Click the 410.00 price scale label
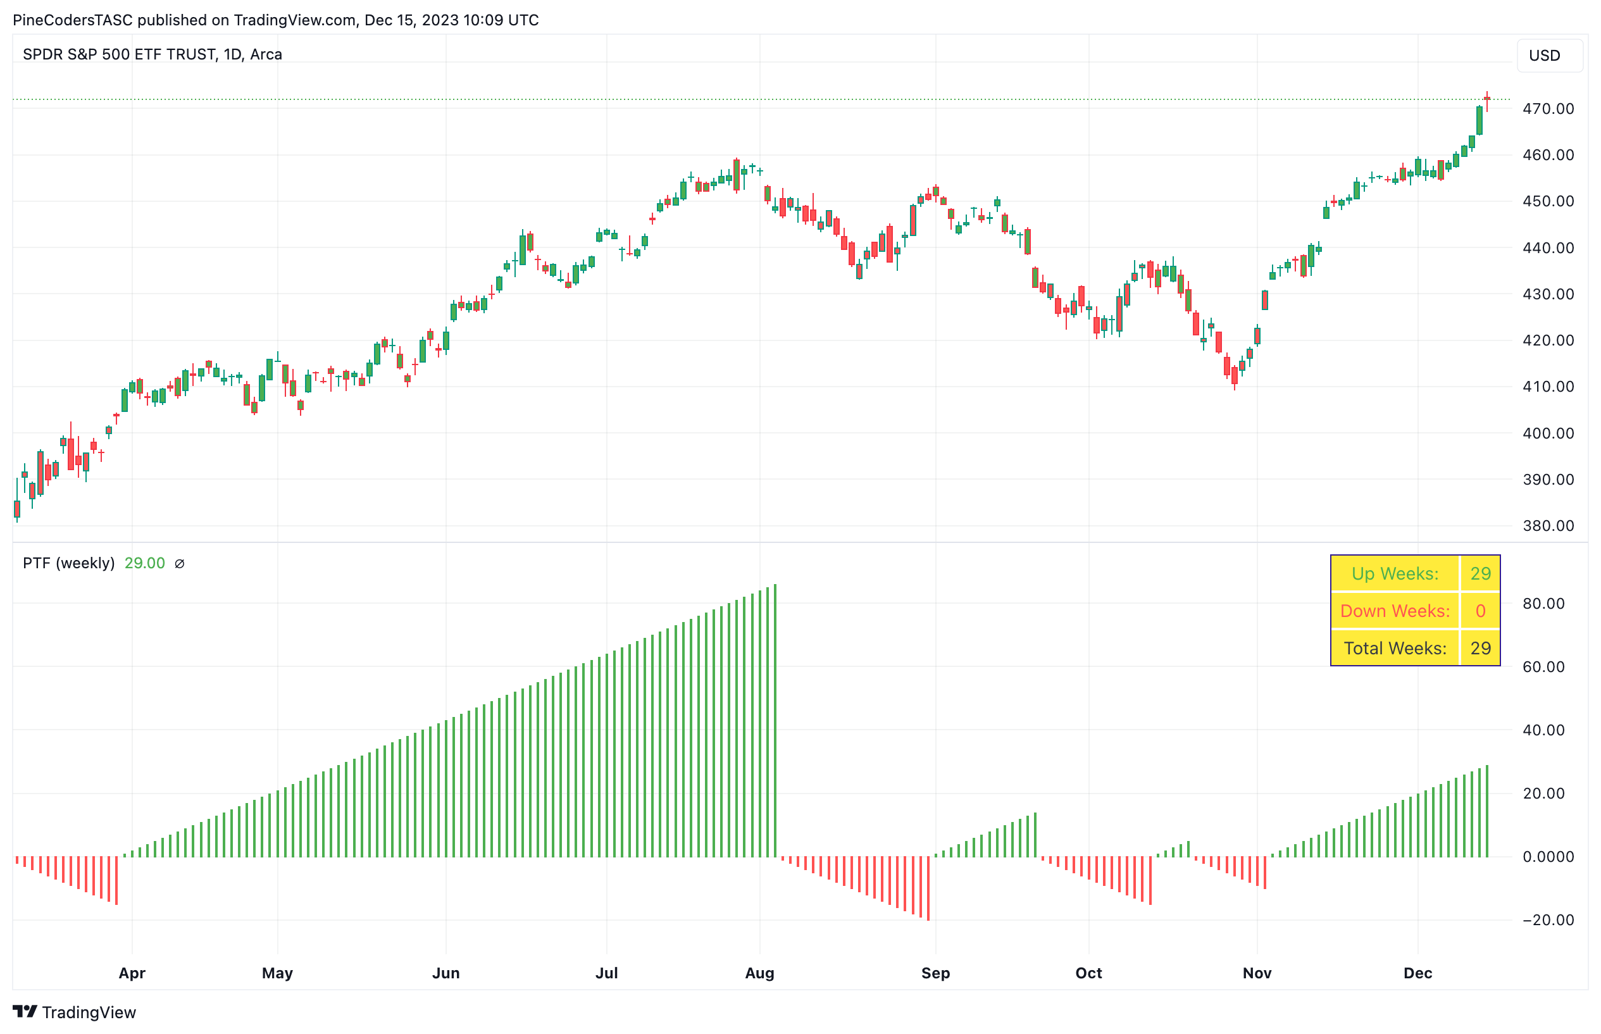Screen dimensions: 1601x1034 [1548, 387]
